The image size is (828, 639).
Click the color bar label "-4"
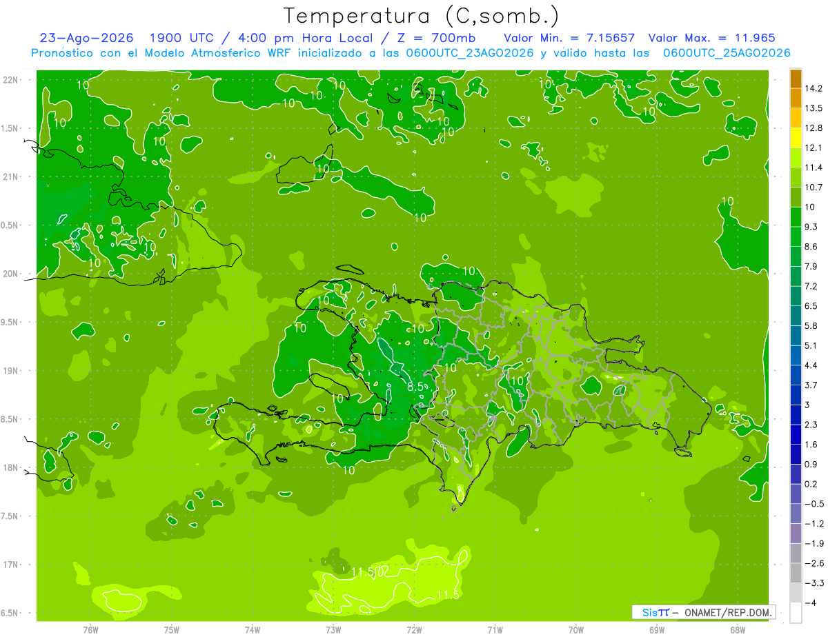pyautogui.click(x=810, y=602)
